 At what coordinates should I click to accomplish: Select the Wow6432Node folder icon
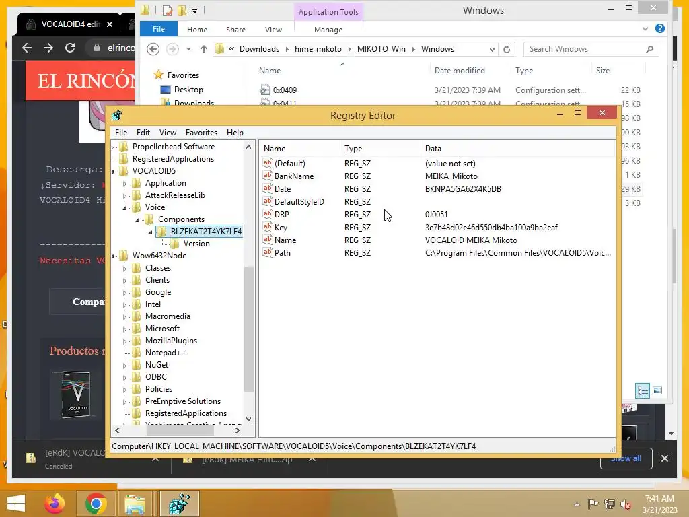(124, 255)
